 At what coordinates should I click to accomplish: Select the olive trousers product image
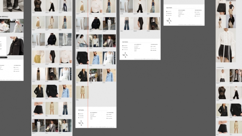(38, 74)
